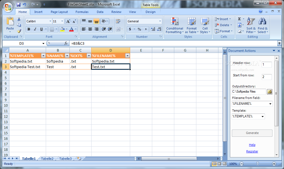This screenshot has height=169, width=284.
Task: Open the General number format dropdown
Action: pyautogui.click(x=160, y=22)
